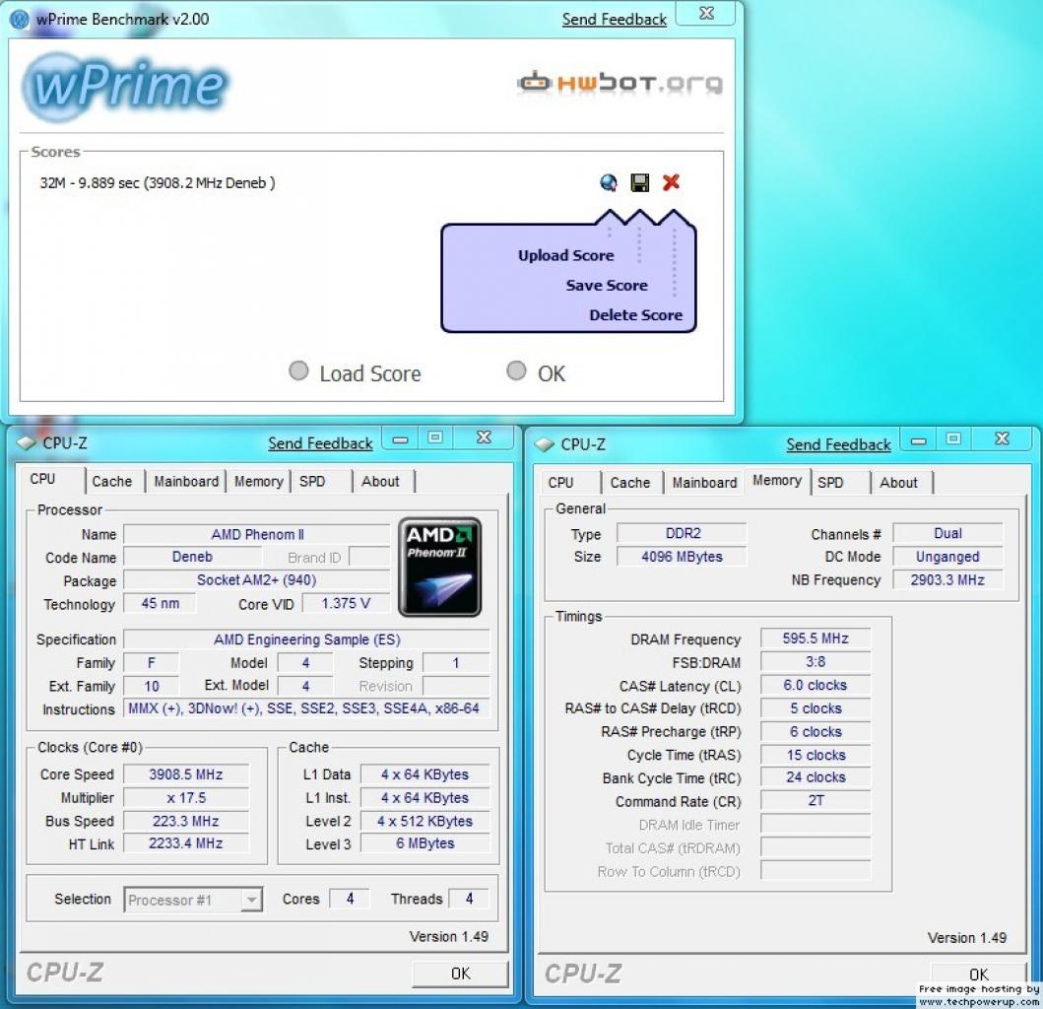
Task: Click the AMD Phenom II processor logo
Action: click(x=439, y=567)
